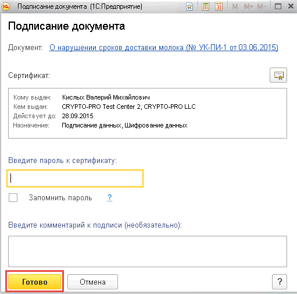Click the signature comment text area
Viewport: 297px width, 294px height.
point(148,252)
